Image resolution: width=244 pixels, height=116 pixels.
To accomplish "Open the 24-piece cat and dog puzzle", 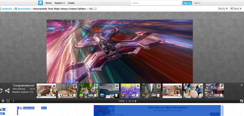I will click(x=67, y=91).
